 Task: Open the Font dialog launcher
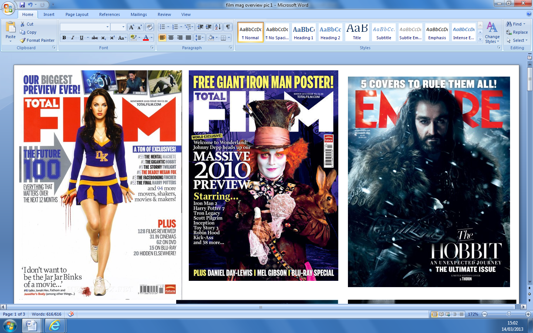tap(152, 48)
